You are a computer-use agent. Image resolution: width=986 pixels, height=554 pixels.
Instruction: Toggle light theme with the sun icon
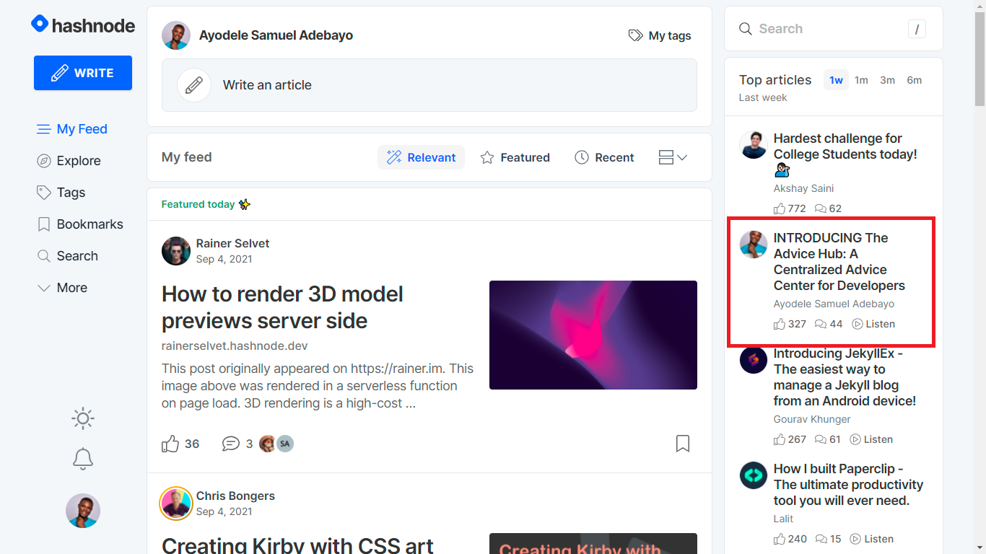[83, 418]
